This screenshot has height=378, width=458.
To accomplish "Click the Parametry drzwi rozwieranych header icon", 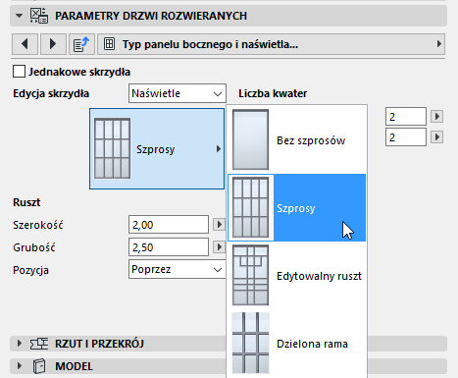I will coord(39,16).
